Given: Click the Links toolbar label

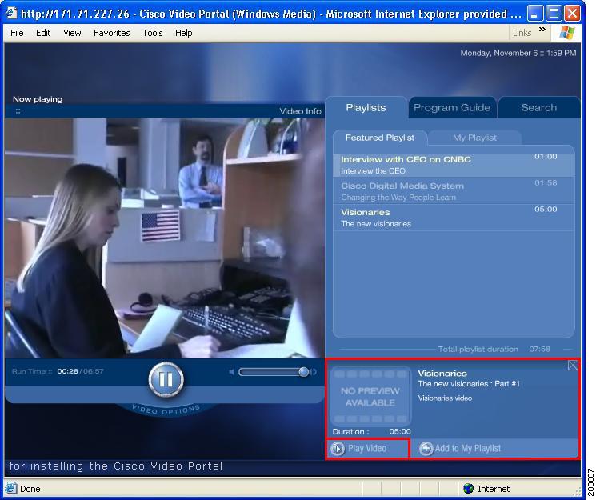Looking at the screenshot, I should (522, 33).
